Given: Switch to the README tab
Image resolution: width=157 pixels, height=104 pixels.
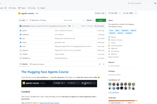Looking at the screenshot, I should click(24, 64).
